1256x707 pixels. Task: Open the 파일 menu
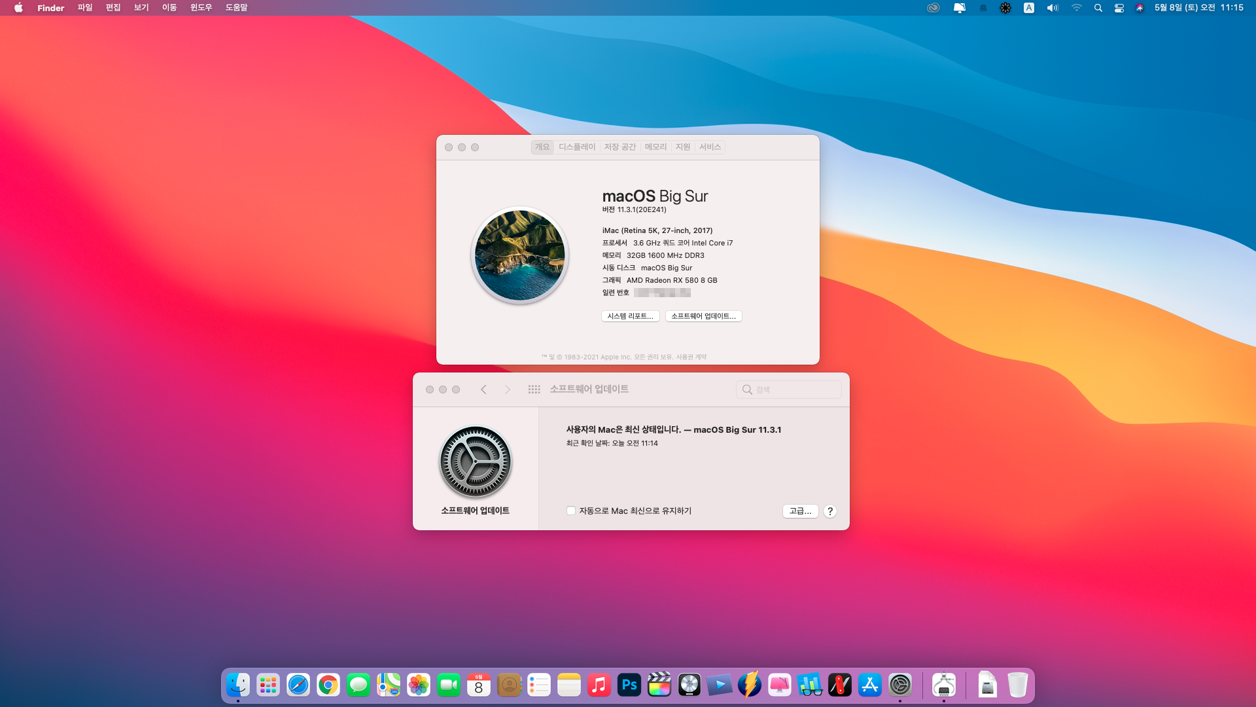[x=85, y=8]
